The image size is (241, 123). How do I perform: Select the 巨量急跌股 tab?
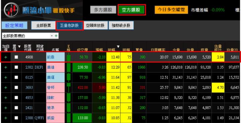click(x=69, y=25)
